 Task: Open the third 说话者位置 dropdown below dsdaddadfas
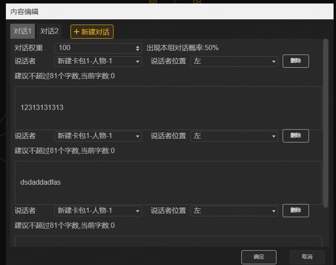[x=234, y=211]
